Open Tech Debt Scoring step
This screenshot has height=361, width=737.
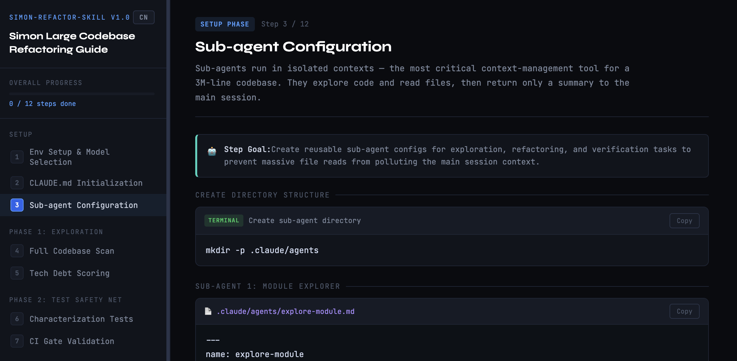click(69, 273)
